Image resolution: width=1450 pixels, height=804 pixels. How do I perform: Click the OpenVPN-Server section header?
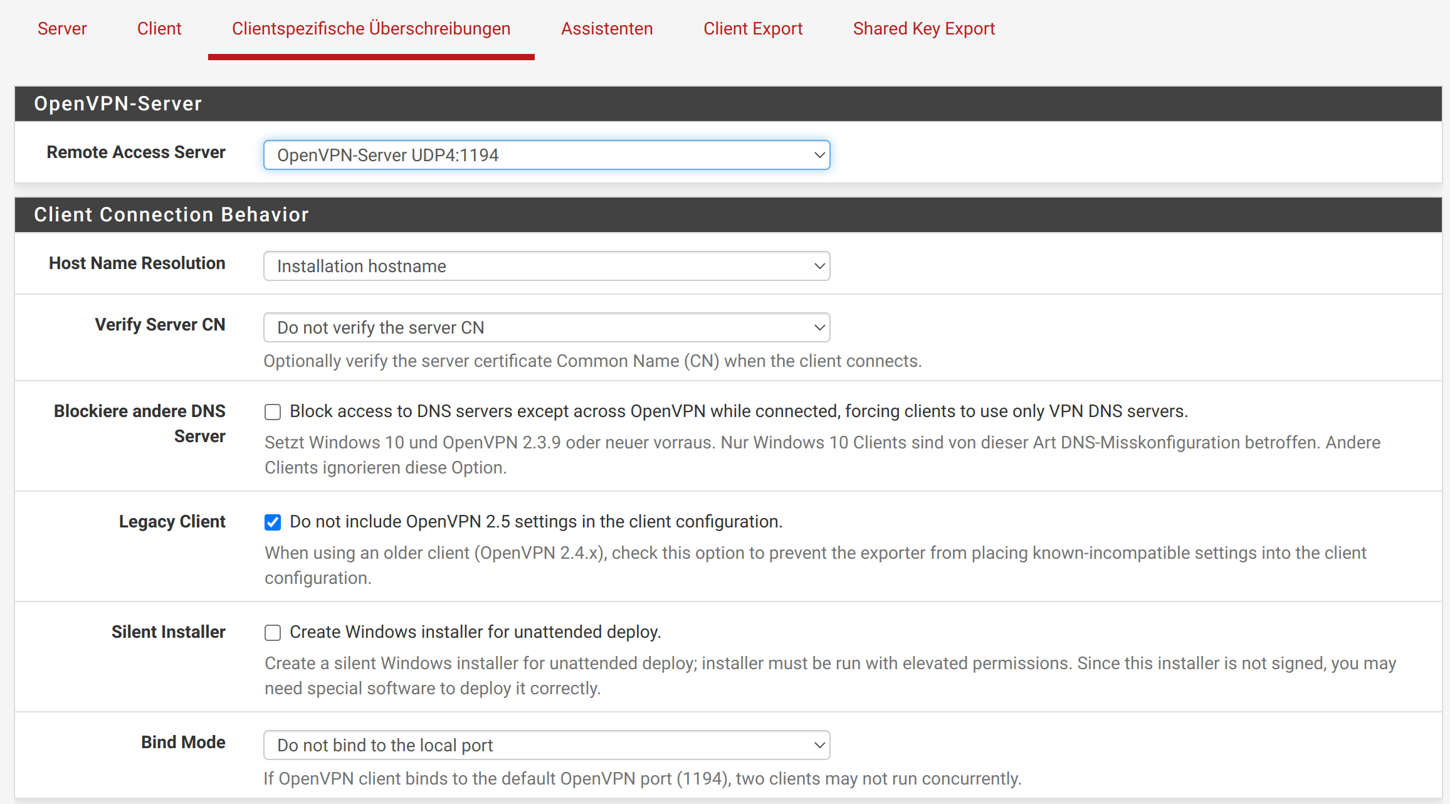click(118, 103)
